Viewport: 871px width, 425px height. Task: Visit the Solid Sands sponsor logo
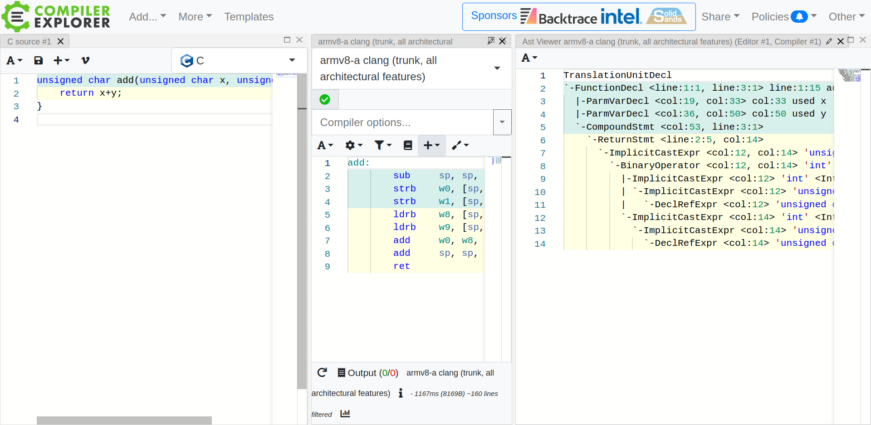[666, 16]
